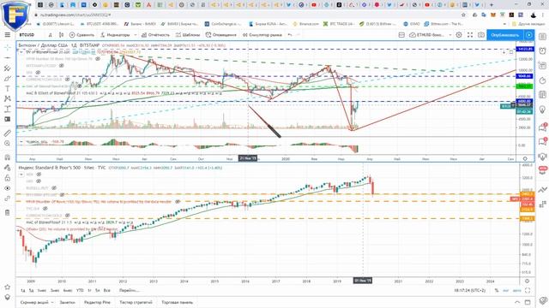Click the Отчётность financials button
Screen dimensions: 549x308
click(x=155, y=35)
